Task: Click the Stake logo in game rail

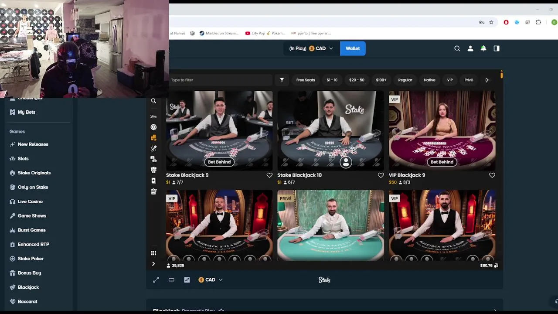Action: pyautogui.click(x=153, y=116)
